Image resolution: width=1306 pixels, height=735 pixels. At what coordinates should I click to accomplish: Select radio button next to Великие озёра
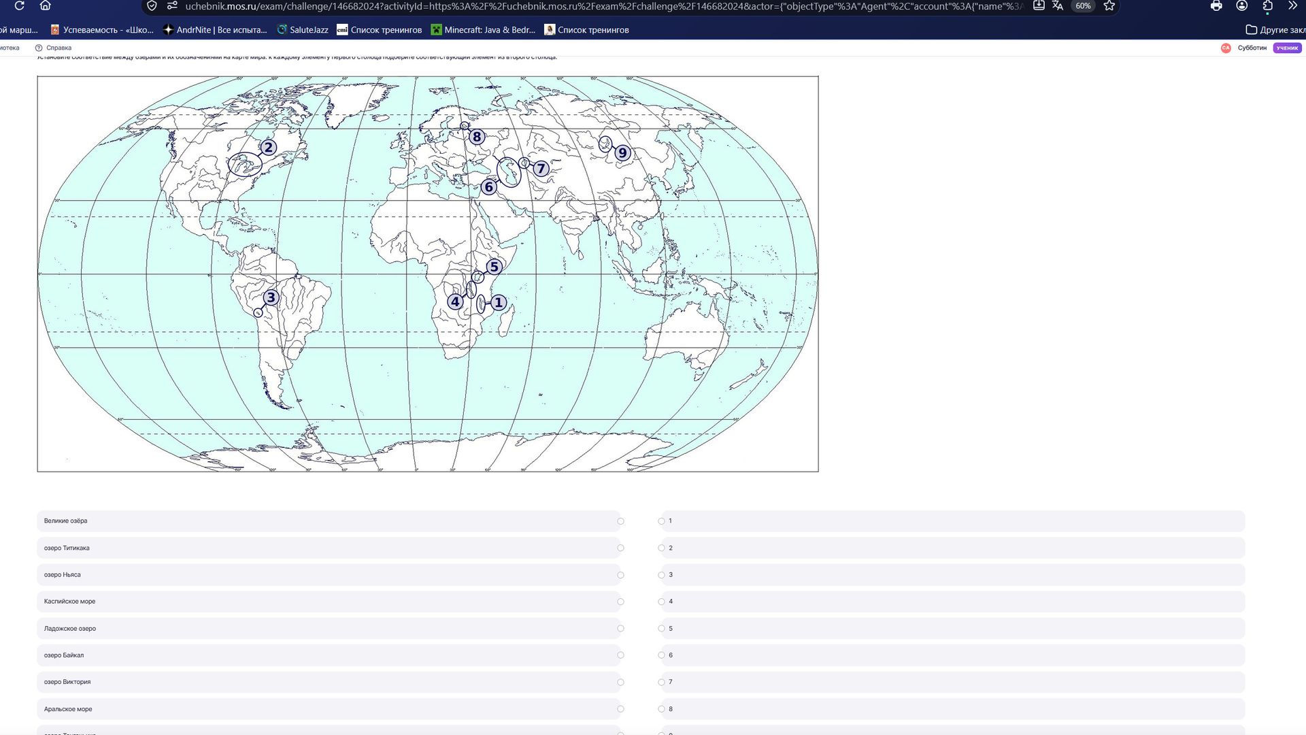620,521
